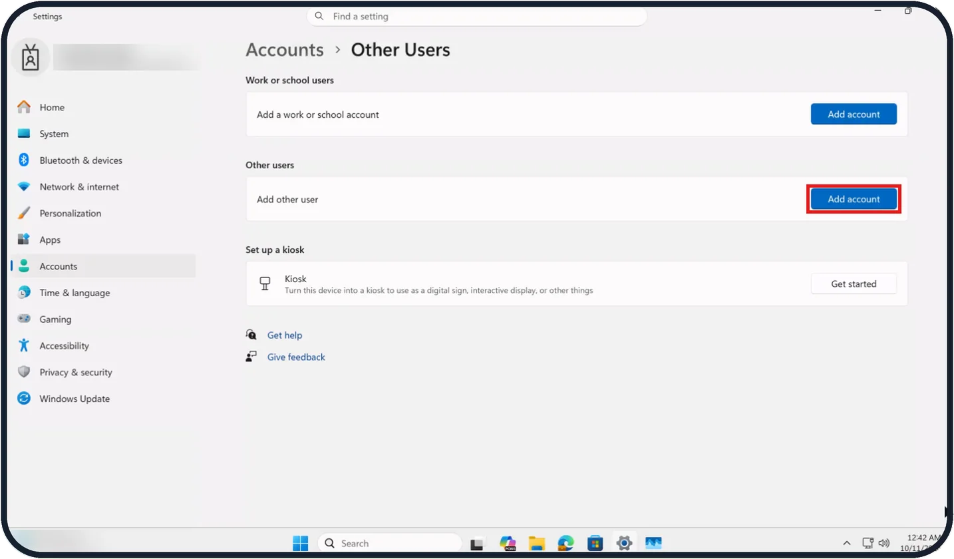
Task: Click the Set up a kiosk heading
Action: tap(275, 250)
